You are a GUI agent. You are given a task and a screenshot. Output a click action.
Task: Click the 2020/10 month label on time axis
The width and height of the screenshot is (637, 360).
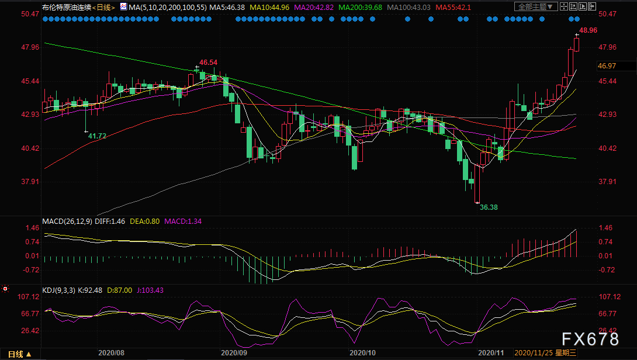point(361,353)
